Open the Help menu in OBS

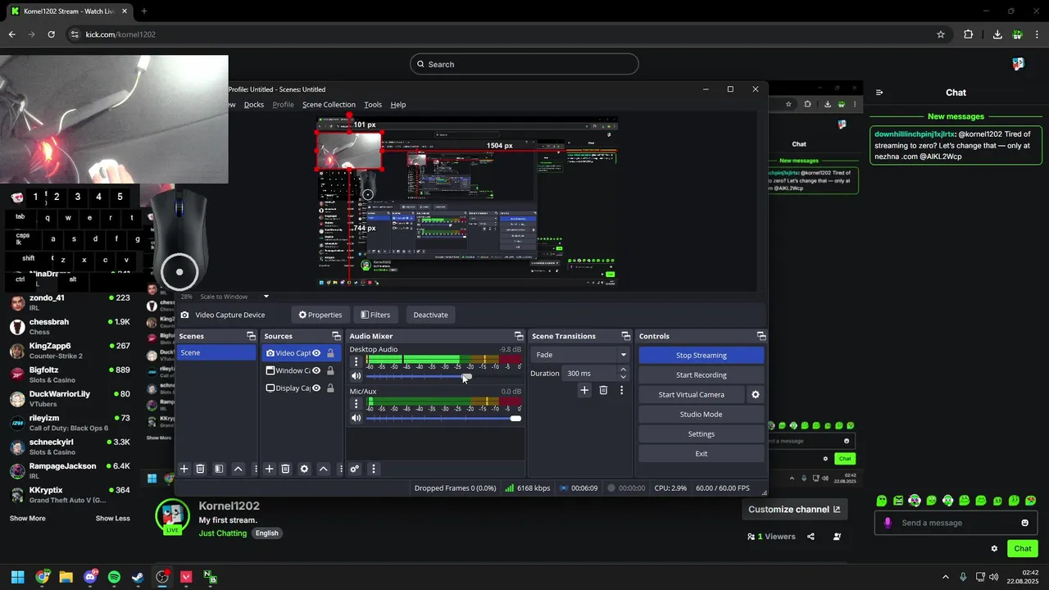398,105
